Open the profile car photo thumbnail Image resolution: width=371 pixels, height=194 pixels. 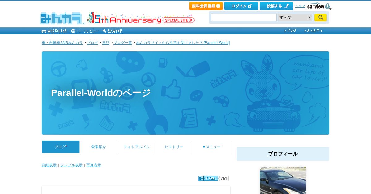coord(283,180)
